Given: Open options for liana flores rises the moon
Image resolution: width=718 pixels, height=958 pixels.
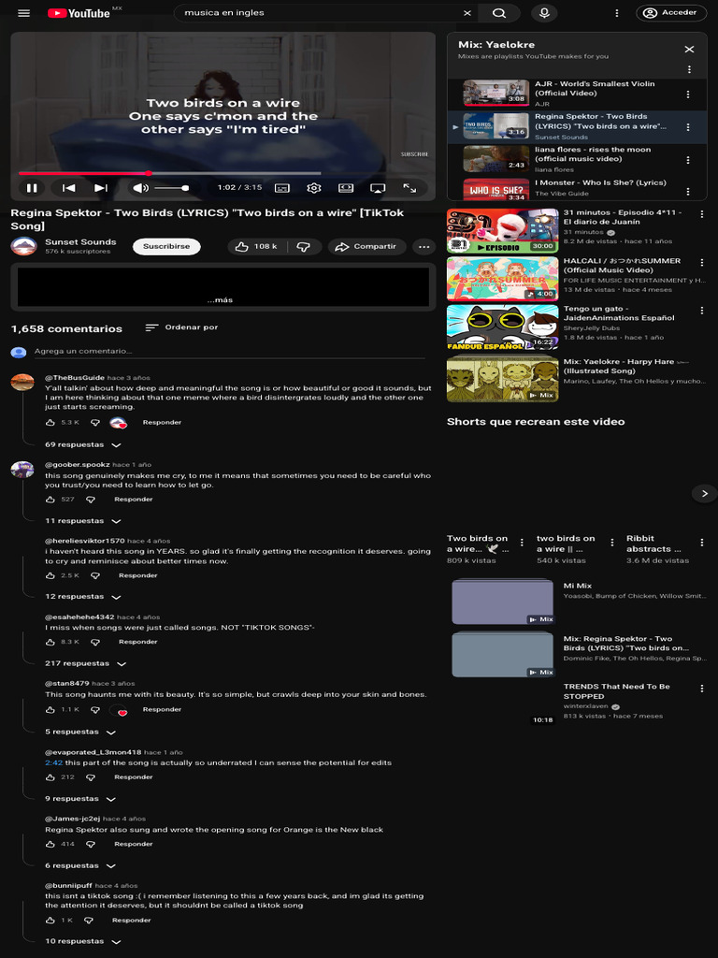Looking at the screenshot, I should (x=688, y=160).
